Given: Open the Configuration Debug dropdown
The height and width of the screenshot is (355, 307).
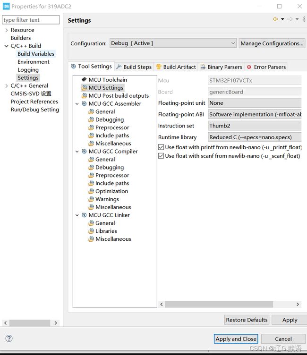Looking at the screenshot, I should tap(173, 43).
